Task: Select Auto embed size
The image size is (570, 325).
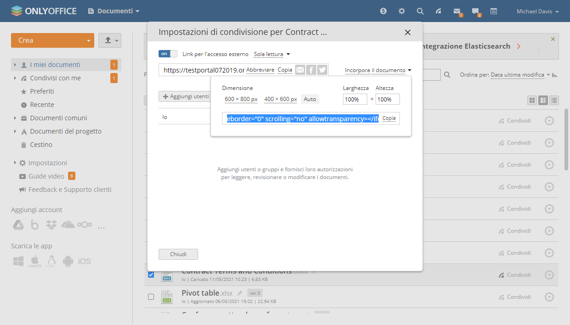Action: 310,99
